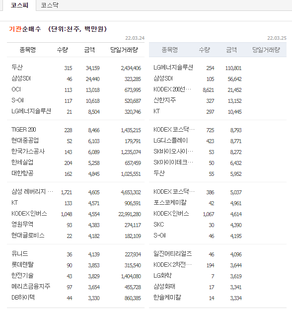Open KODEX 인버스 row with amount 4,554
This screenshot has width=292, height=313.
coord(29,214)
